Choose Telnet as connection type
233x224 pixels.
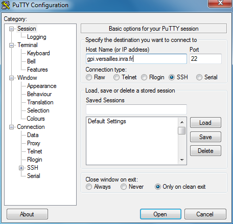click(116, 77)
